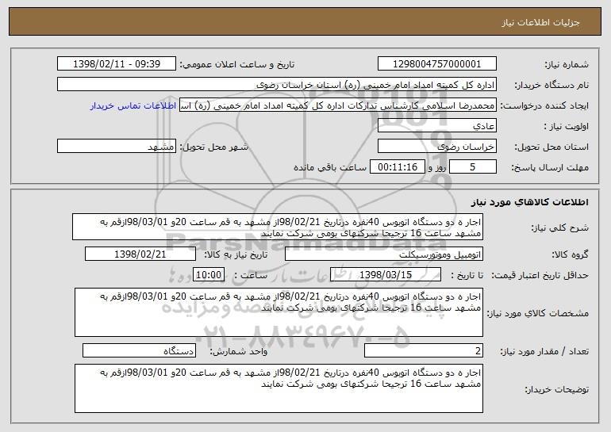The image size is (611, 432).
Task: Click the تعداد / مقدار مورد نیاز label
Action: [544, 352]
